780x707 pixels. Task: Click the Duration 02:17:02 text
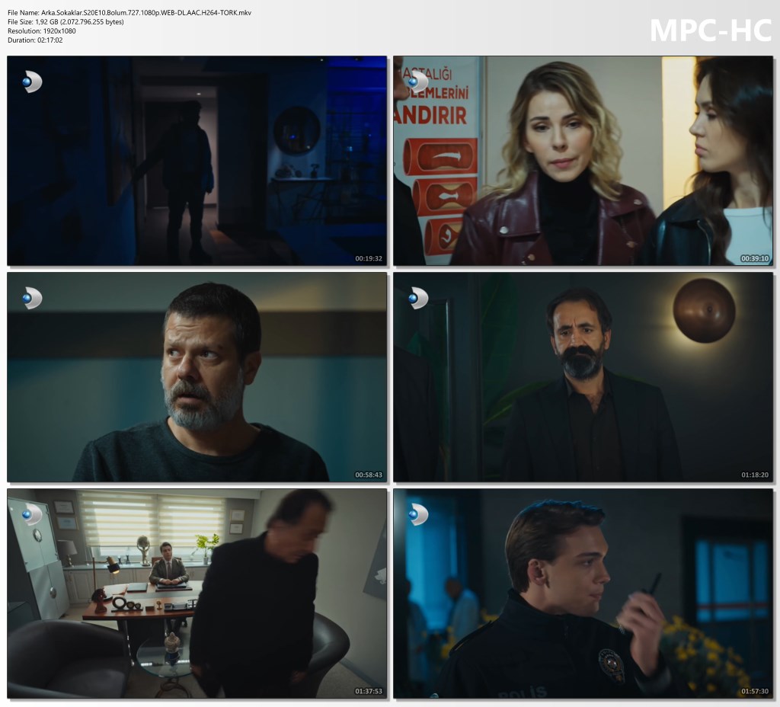click(35, 40)
